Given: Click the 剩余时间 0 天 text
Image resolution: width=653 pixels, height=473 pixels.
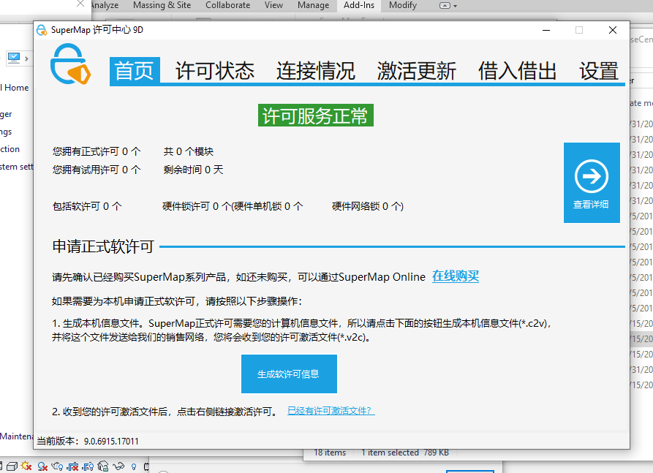Looking at the screenshot, I should click(x=193, y=170).
